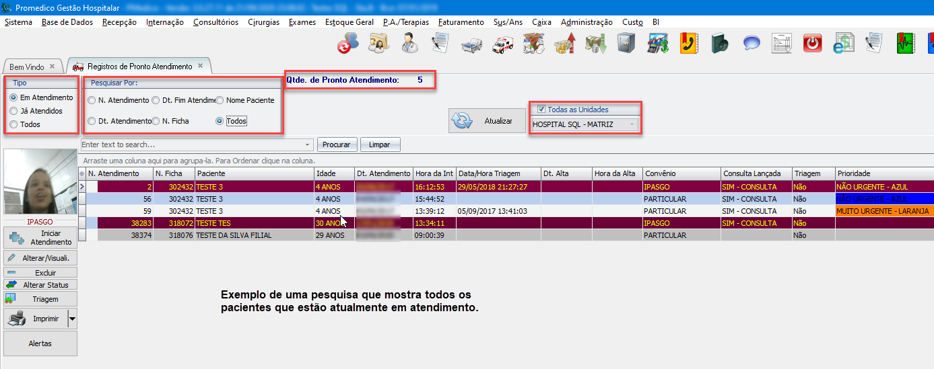Open the Imprimir dropdown arrow

tap(73, 319)
